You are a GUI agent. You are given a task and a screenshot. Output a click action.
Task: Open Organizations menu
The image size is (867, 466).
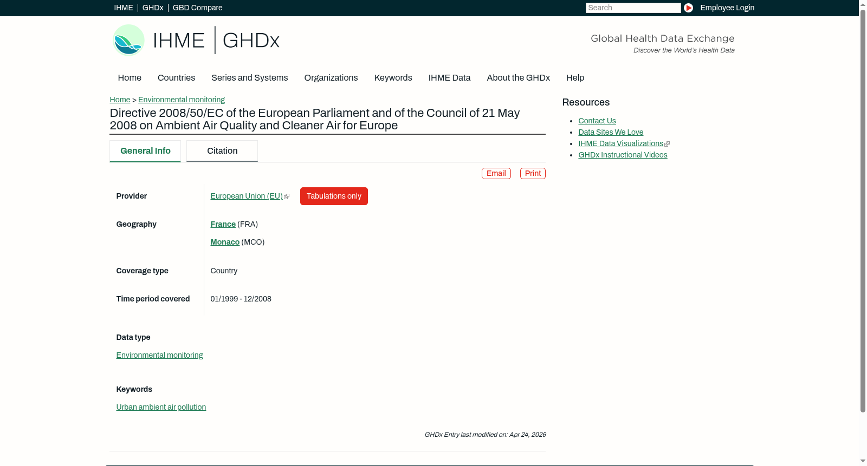331,78
